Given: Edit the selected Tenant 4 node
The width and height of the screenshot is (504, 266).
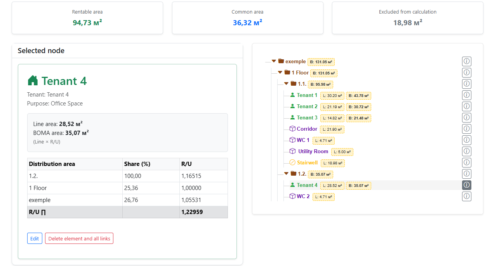Looking at the screenshot, I should (x=35, y=238).
